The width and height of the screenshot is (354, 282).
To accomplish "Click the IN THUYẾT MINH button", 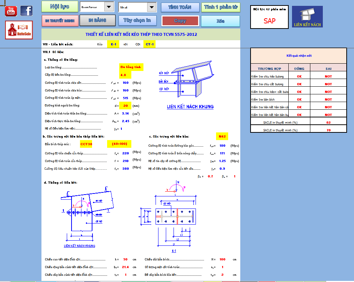I will [60, 21].
